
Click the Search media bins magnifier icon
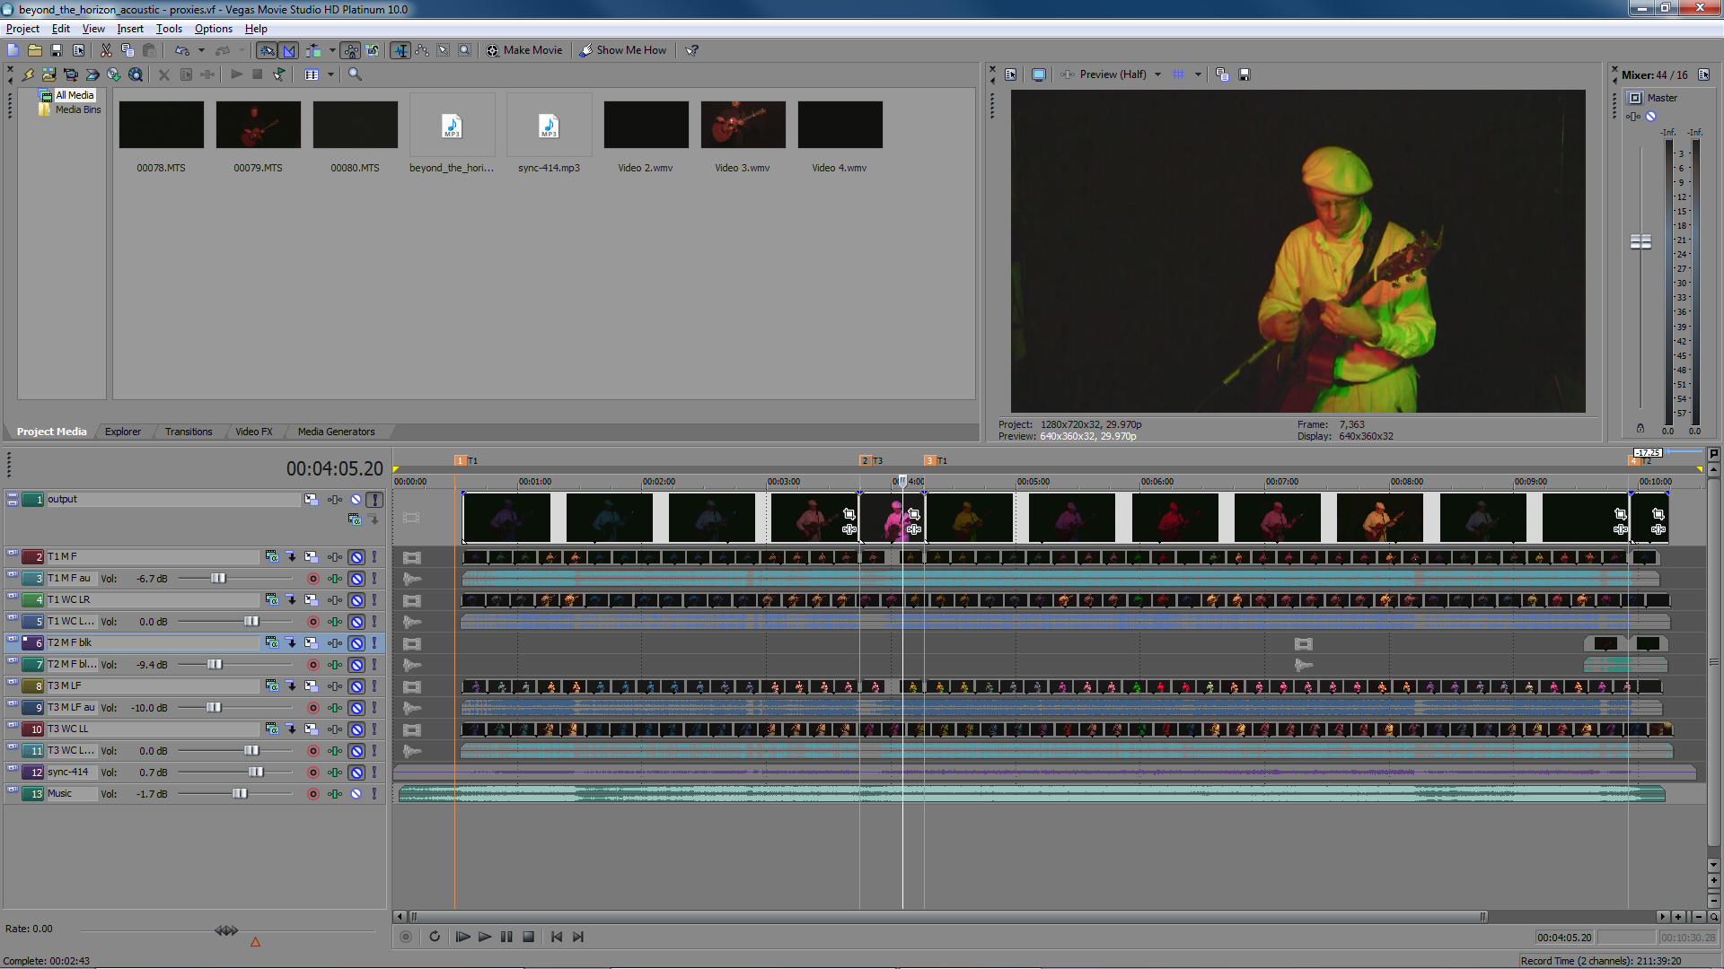(x=355, y=74)
